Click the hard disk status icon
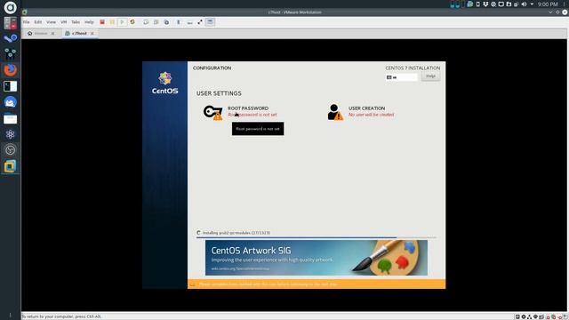569x320 pixels. point(517,316)
